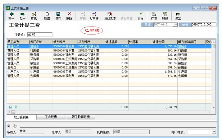Image resolution: width=222 pixels, height=140 pixels.
Task: Click the amount cell 832.16
Action: click(x=165, y=55)
